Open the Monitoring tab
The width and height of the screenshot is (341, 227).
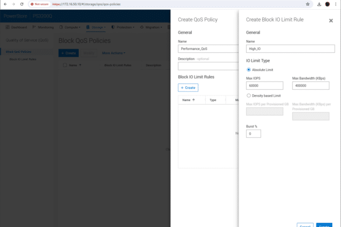pos(43,27)
